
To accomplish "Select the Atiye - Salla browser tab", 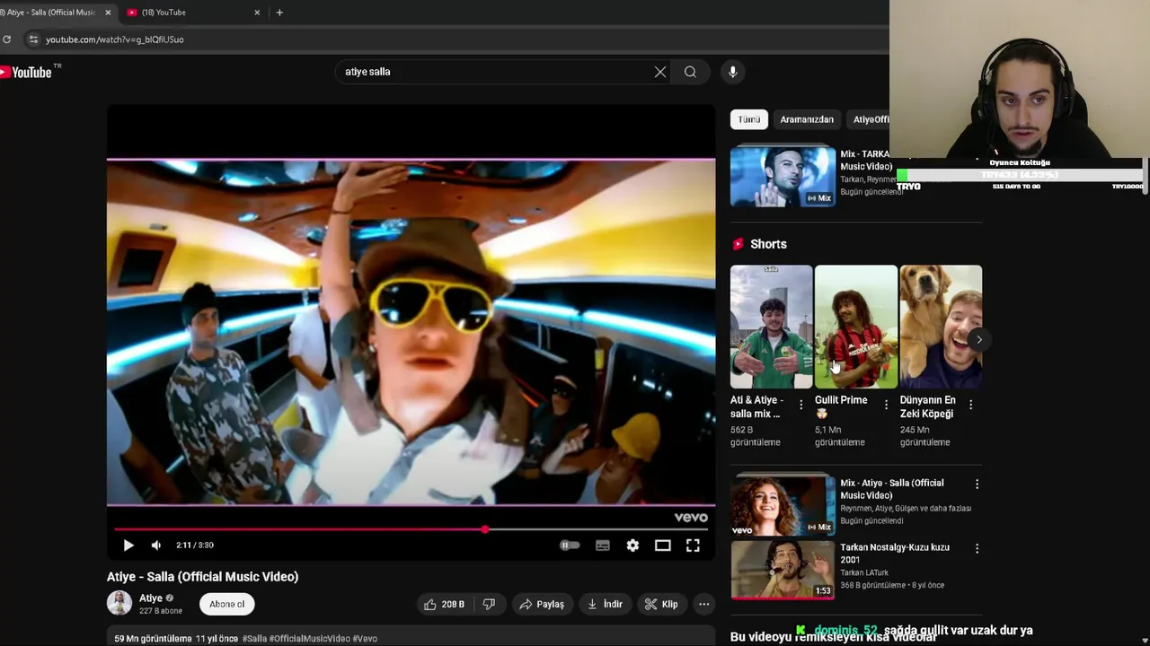I will point(49,13).
